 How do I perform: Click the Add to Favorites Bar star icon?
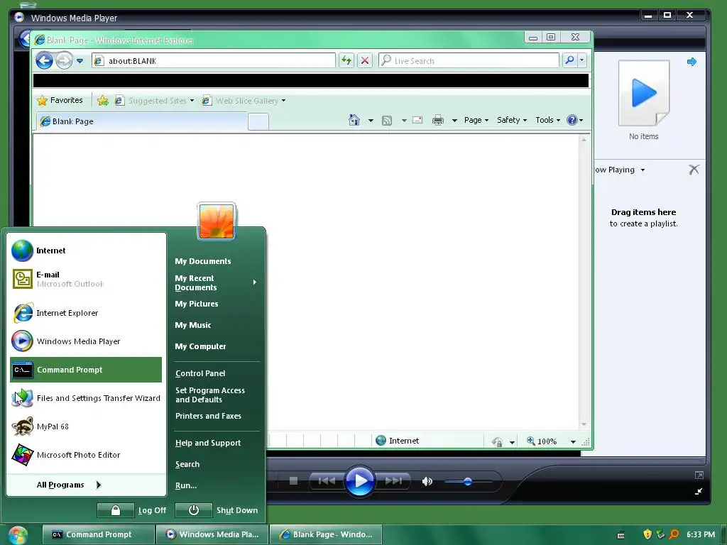pos(103,101)
